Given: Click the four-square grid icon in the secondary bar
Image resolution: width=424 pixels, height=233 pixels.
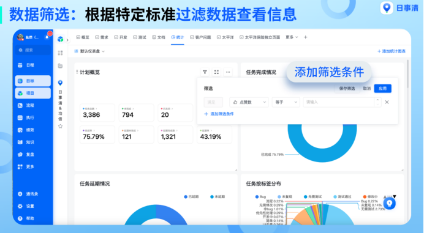Looking at the screenshot, I should point(60,53).
